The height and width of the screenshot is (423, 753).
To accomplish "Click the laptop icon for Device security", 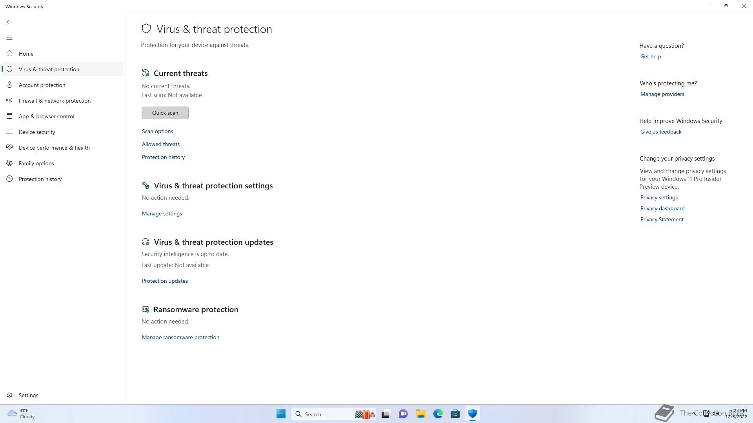I will click(x=9, y=132).
